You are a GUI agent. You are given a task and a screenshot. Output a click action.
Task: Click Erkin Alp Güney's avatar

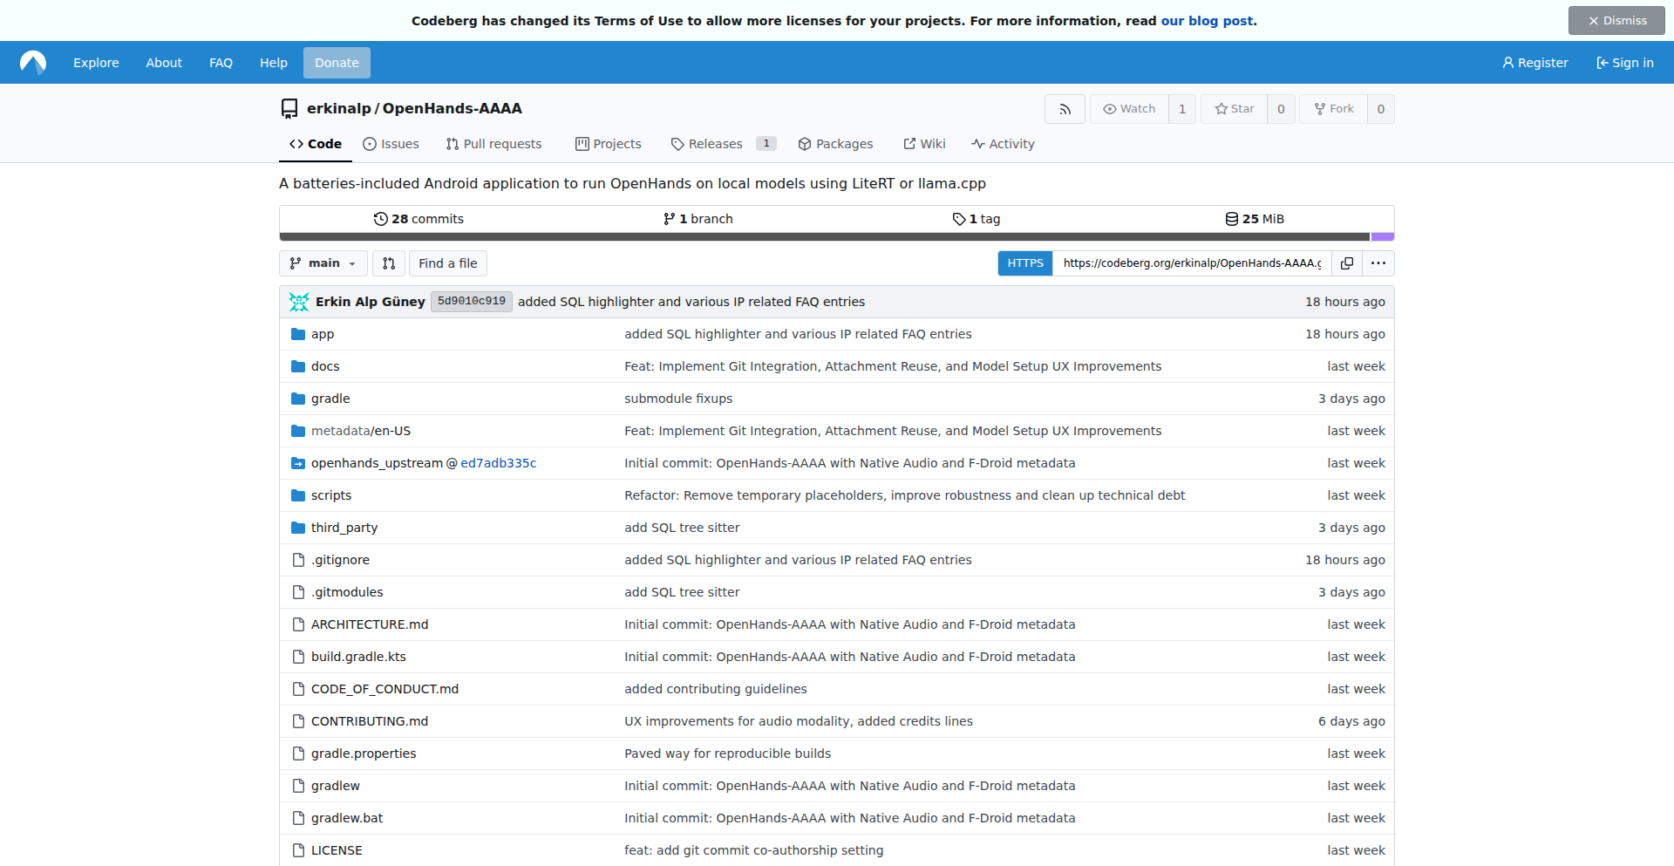(299, 302)
